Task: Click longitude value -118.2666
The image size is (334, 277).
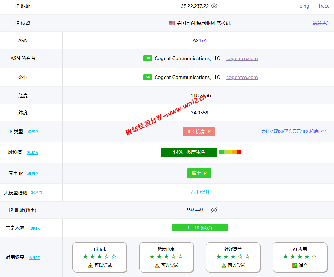Action: click(x=199, y=95)
